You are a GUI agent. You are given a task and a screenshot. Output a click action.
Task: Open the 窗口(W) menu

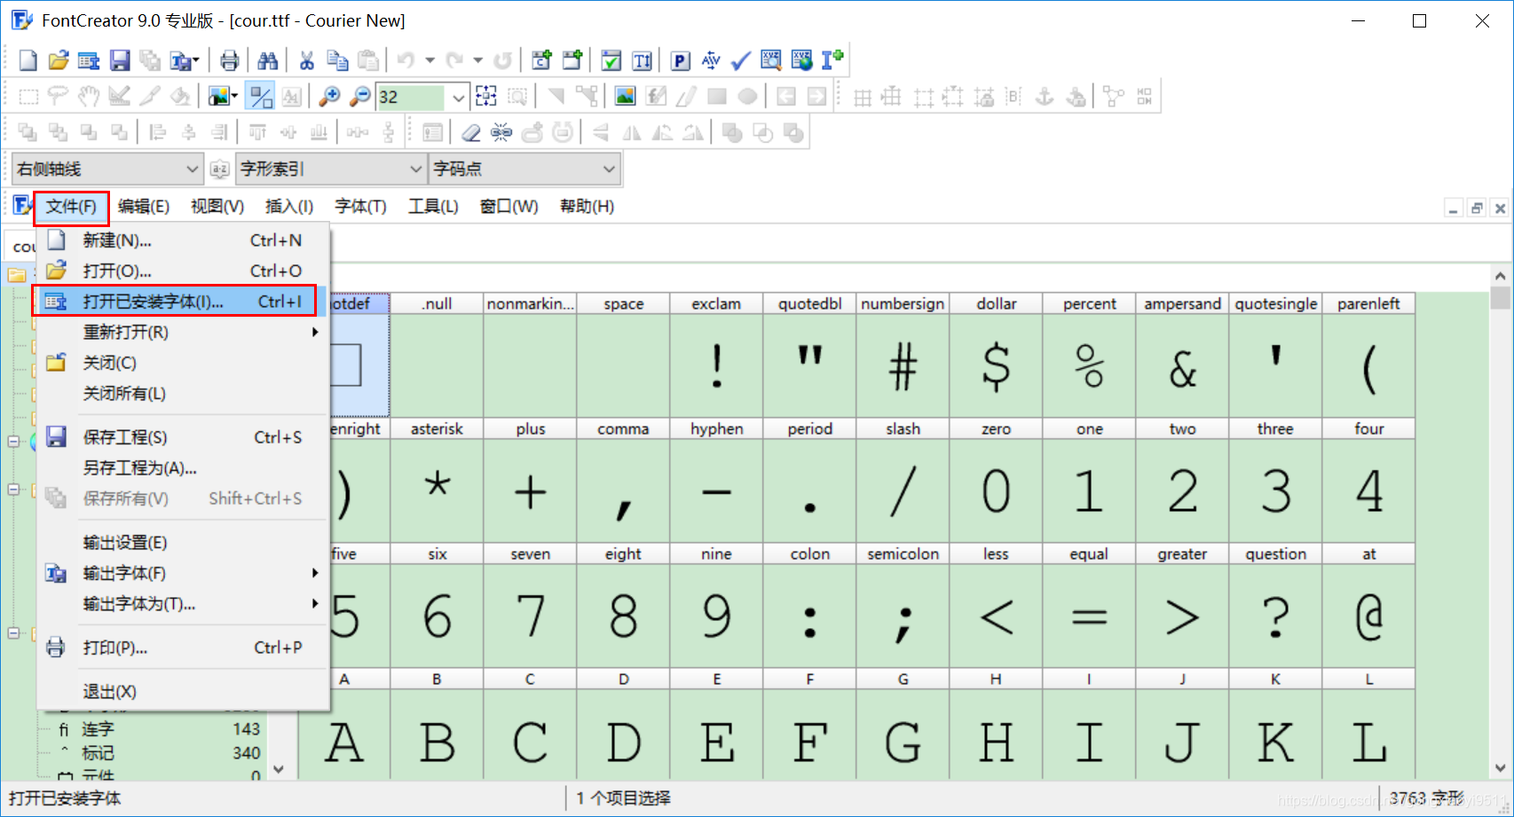point(509,207)
